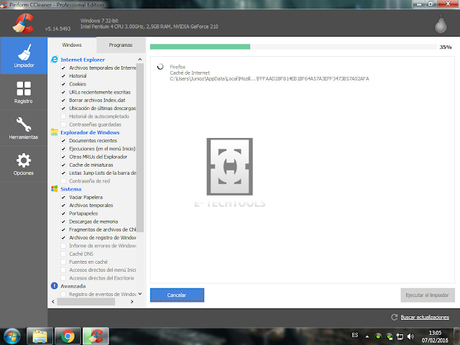Screen dimensions: 460x345
Task: Uncheck the Portapapeles checkbox
Action: coord(63,213)
